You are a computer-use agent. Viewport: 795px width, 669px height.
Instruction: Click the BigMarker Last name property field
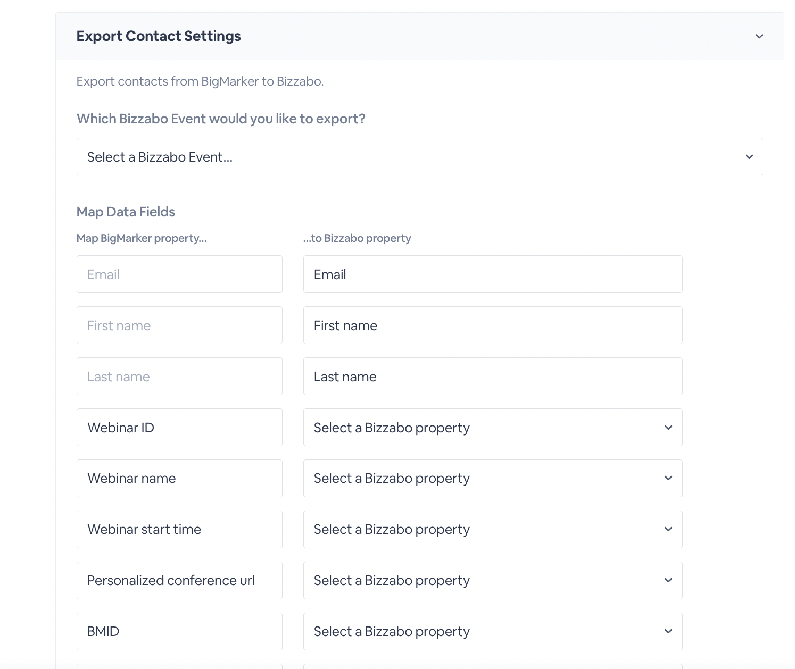179,377
